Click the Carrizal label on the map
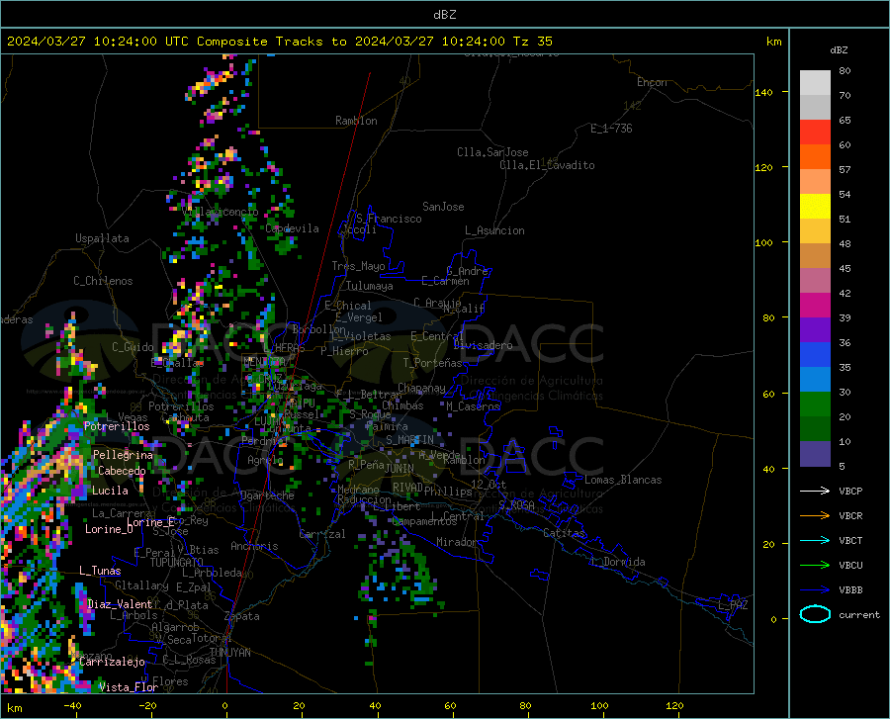Screen dimensions: 890x719 pos(322,534)
